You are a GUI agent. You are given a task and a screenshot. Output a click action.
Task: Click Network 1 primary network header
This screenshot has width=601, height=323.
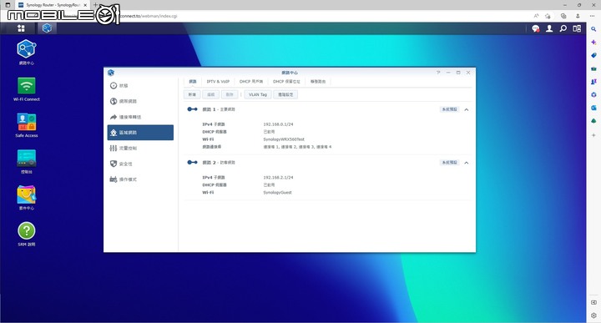pos(219,109)
